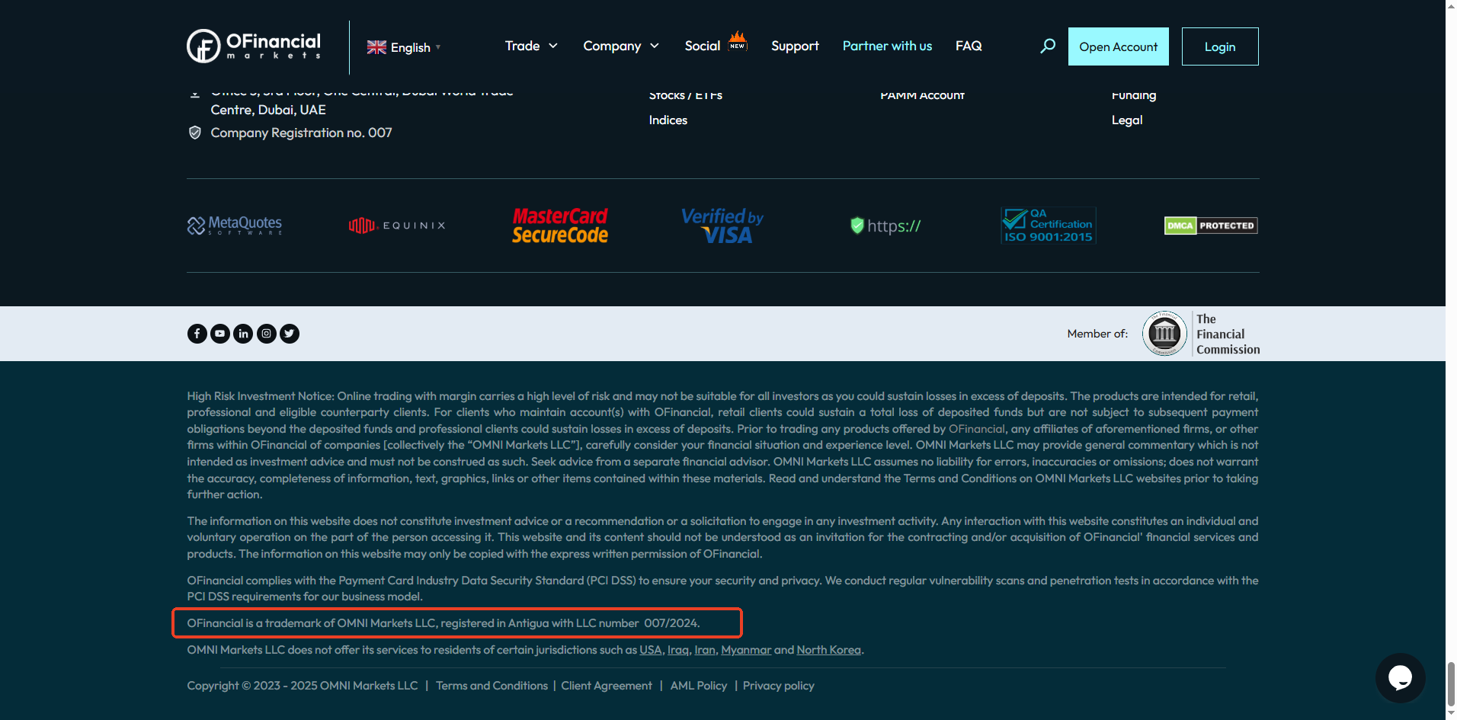Click the OFinancial markets logo
This screenshot has width=1457, height=720.
pos(254,46)
